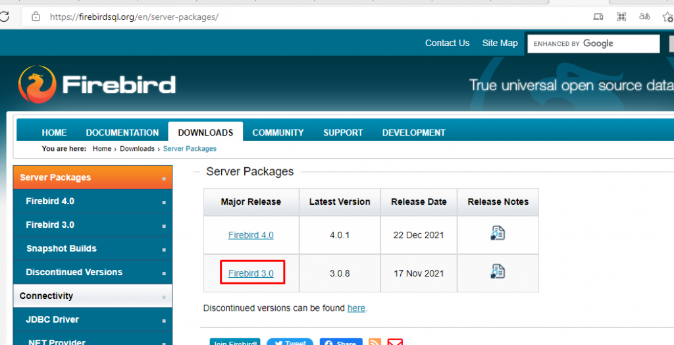
Task: Expand Discontinued Versions sidebar item
Action: (x=74, y=272)
